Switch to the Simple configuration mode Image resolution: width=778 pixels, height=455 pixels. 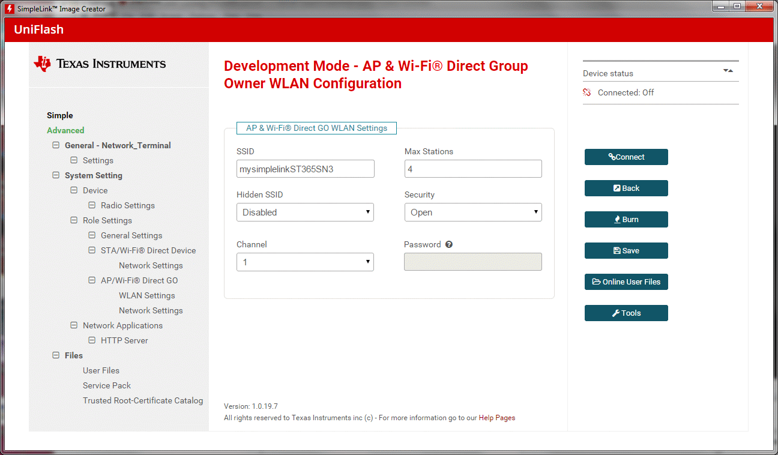tap(59, 115)
